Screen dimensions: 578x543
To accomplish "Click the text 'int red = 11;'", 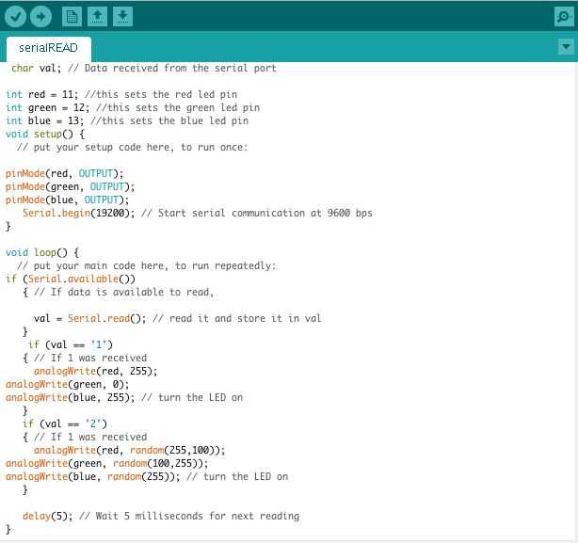I will pos(42,94).
